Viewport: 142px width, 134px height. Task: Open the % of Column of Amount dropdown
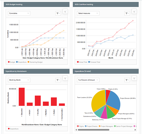click(88, 80)
